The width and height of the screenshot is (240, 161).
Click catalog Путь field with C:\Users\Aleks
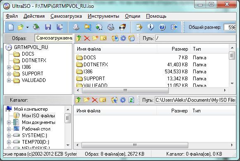click(195, 100)
